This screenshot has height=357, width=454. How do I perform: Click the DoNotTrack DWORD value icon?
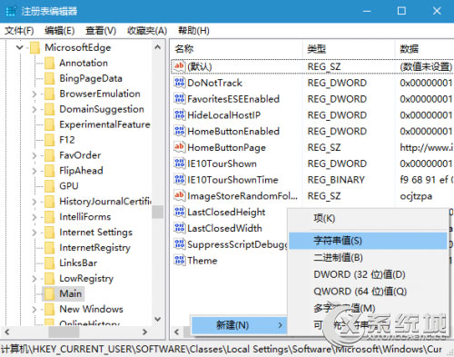(x=179, y=83)
